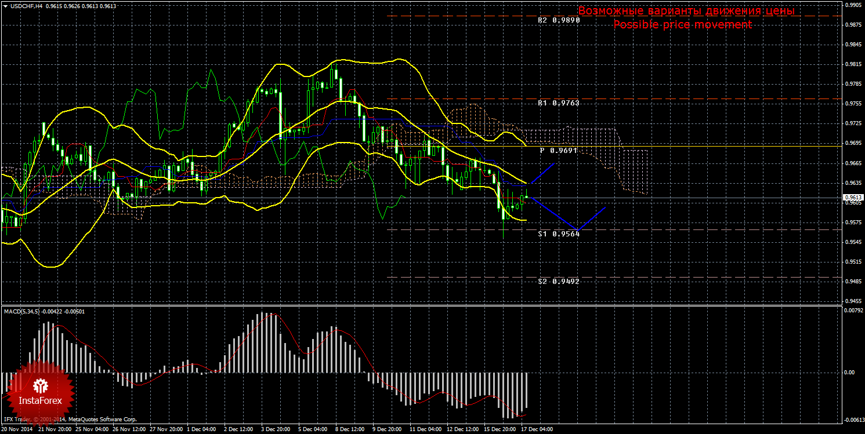Click the 20 Nov 2014 date label

click(17, 429)
